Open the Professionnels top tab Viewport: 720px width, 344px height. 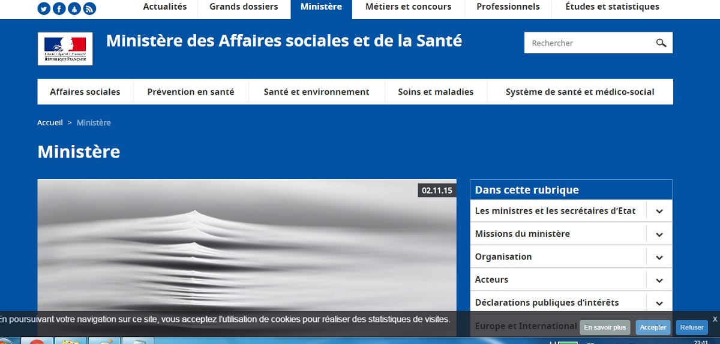click(508, 7)
